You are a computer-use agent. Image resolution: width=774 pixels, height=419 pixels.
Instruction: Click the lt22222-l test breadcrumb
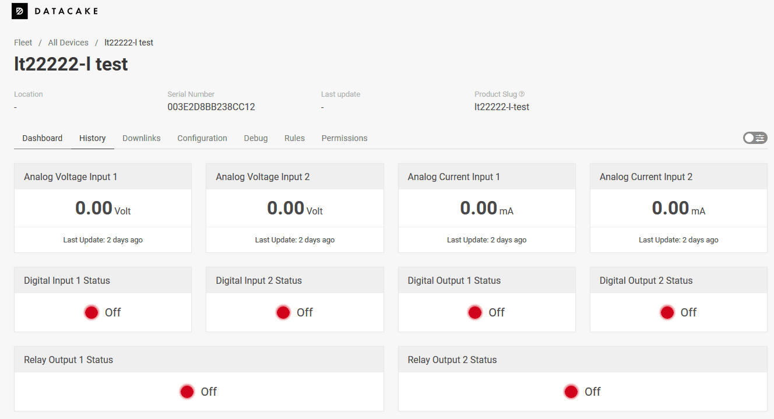point(129,43)
